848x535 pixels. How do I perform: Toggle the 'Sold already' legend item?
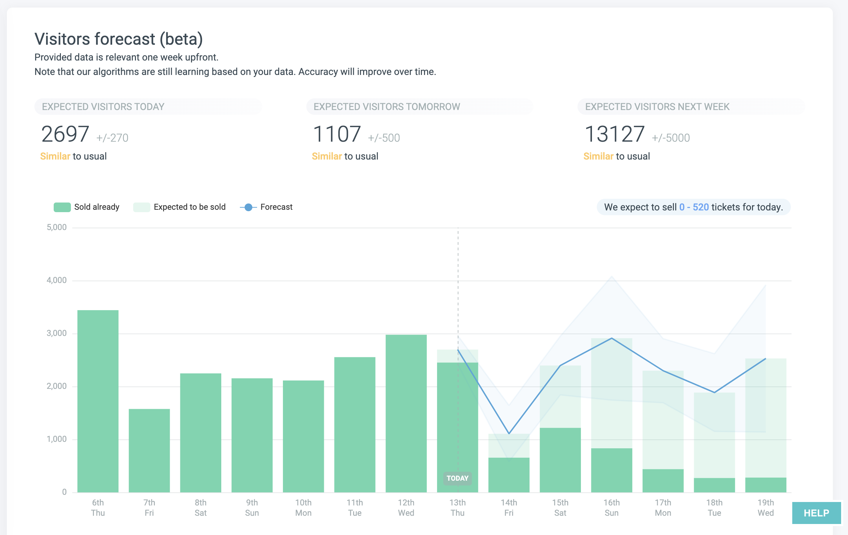[96, 207]
